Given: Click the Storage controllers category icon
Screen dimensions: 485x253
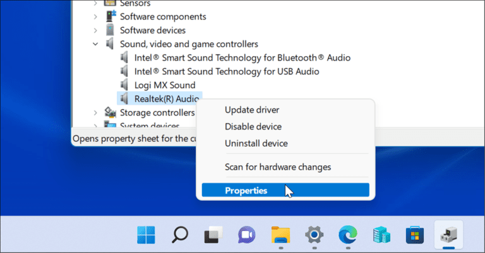Looking at the screenshot, I should pos(110,112).
